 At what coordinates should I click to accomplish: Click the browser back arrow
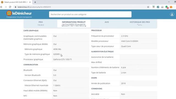tap(1, 7)
